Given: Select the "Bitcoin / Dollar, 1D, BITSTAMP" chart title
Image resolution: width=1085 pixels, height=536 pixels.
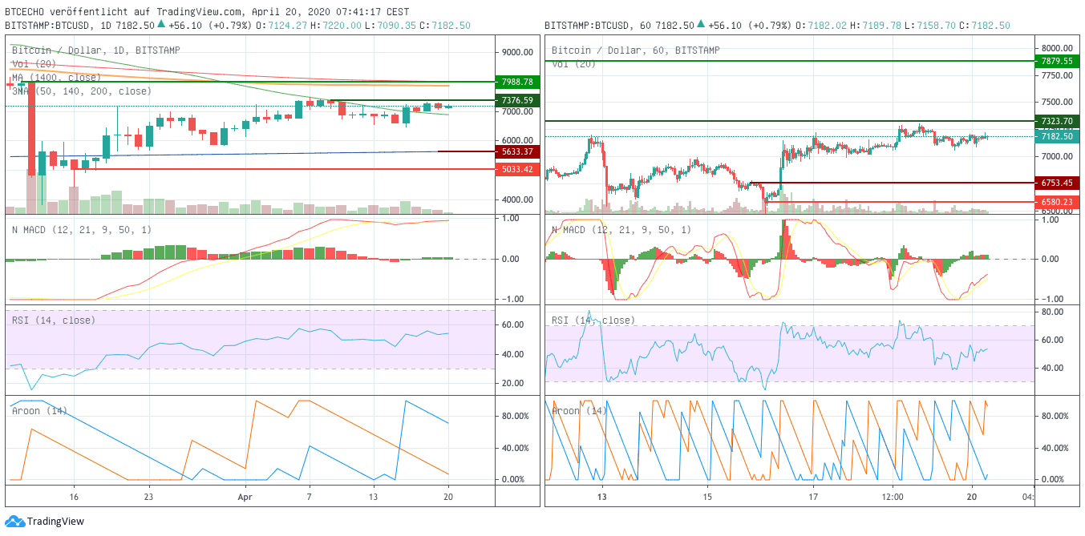Looking at the screenshot, I should (x=95, y=50).
